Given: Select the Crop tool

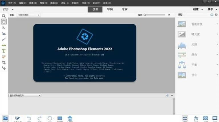Looking at the screenshot, I should point(4,62).
